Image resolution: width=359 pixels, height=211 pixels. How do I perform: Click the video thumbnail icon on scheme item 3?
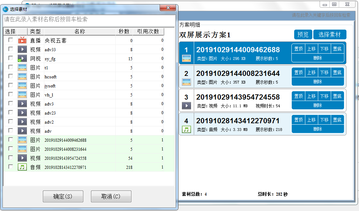[x=186, y=105]
